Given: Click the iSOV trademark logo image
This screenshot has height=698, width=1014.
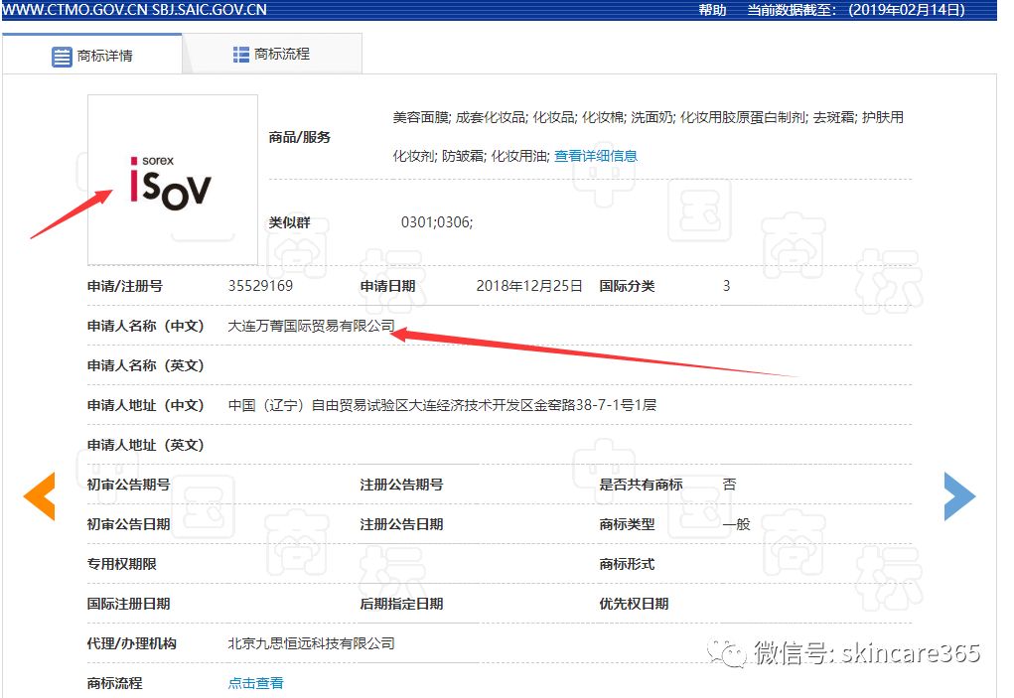Looking at the screenshot, I should [x=171, y=179].
